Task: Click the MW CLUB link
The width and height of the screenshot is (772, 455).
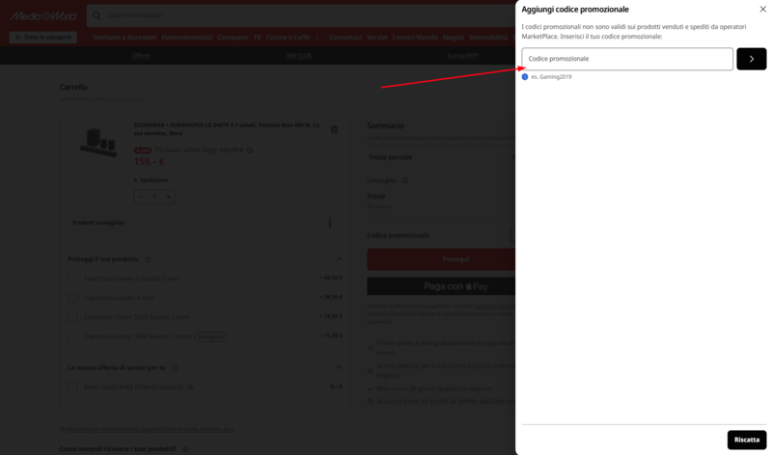Action: 299,56
